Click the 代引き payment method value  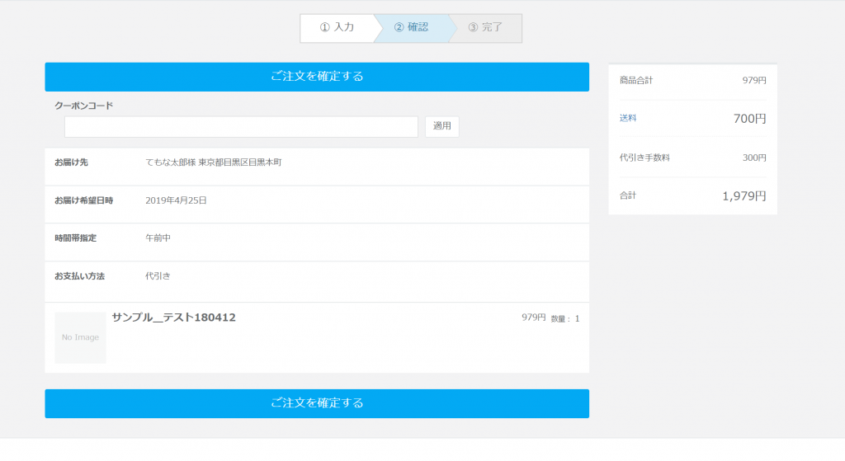click(158, 276)
